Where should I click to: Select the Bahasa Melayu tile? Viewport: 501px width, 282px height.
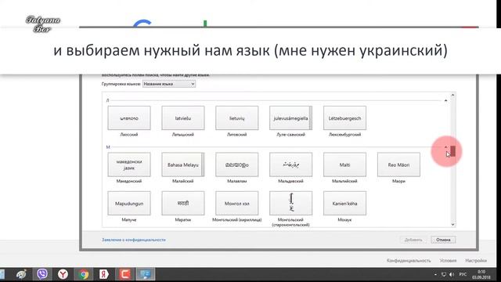pyautogui.click(x=183, y=164)
